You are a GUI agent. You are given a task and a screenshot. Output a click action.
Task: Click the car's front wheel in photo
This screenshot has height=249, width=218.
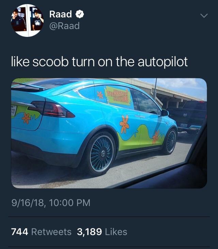[171, 141]
